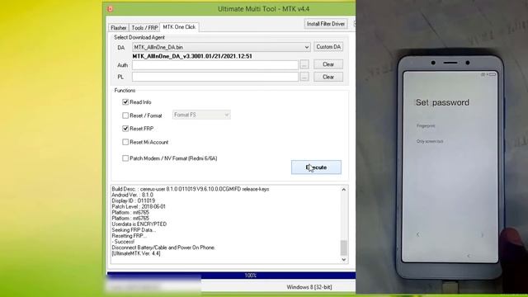Click 'Resetting FRP...' log line

129,236
